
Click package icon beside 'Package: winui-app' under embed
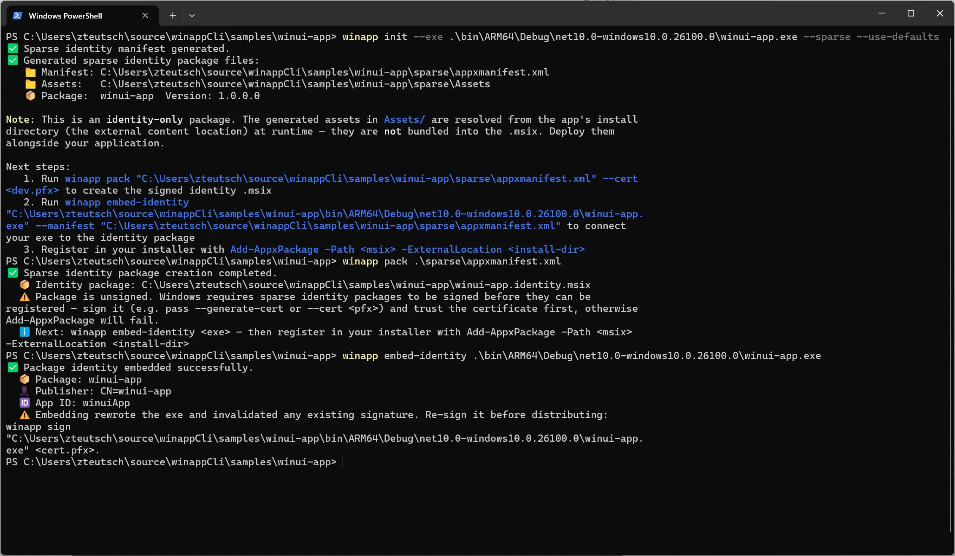(x=25, y=379)
